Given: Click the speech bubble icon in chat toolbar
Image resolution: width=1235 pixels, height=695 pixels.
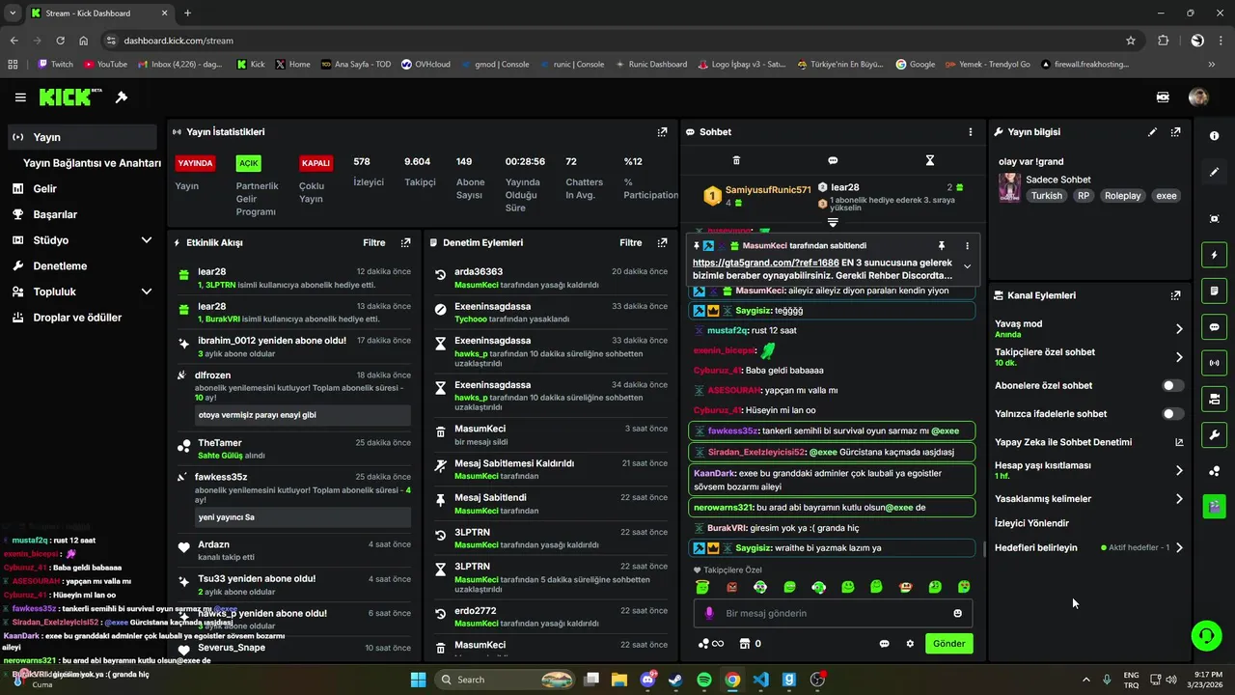Looking at the screenshot, I should 833,160.
